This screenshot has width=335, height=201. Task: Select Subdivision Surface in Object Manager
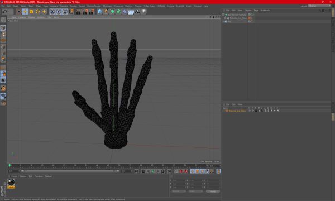(237, 15)
